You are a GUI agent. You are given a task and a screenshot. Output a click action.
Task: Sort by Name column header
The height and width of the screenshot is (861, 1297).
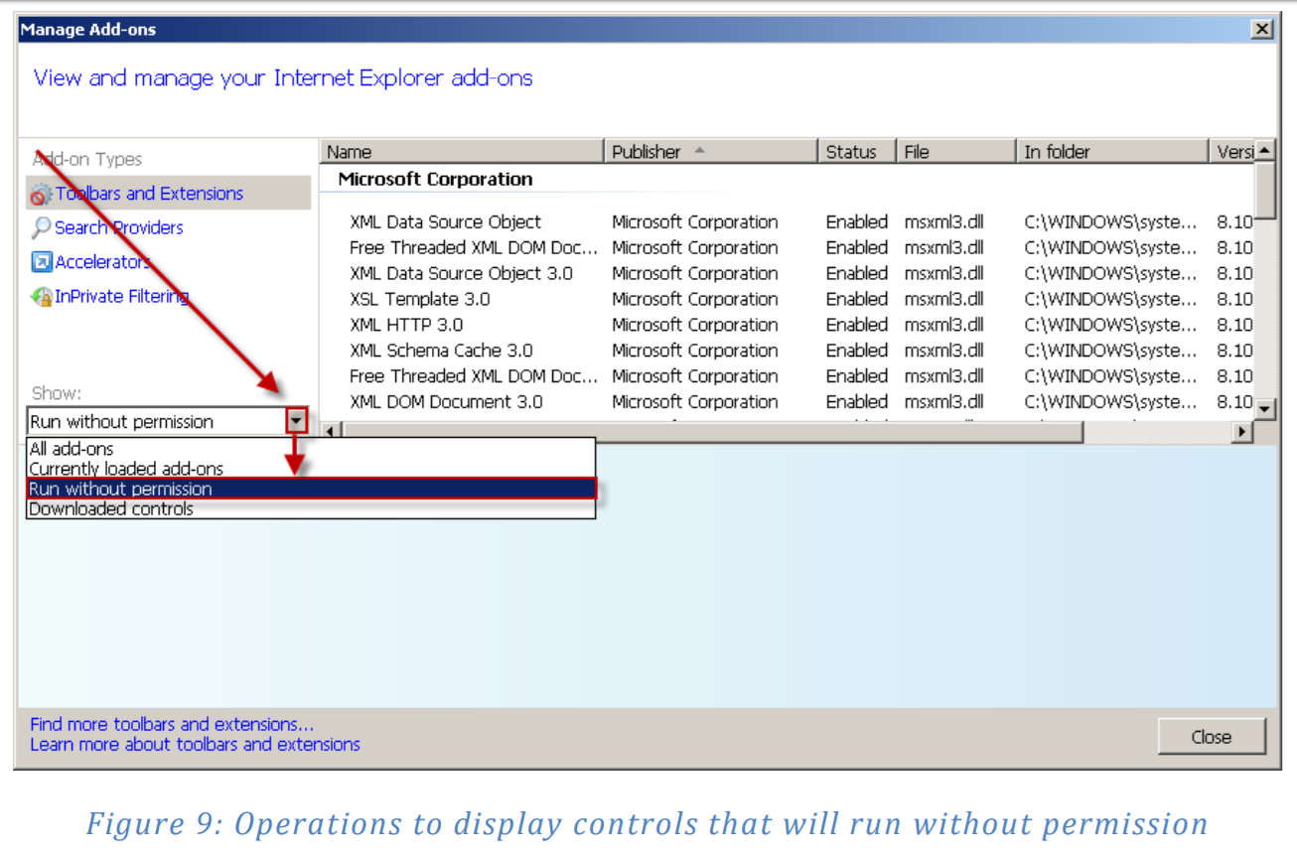pos(462,152)
